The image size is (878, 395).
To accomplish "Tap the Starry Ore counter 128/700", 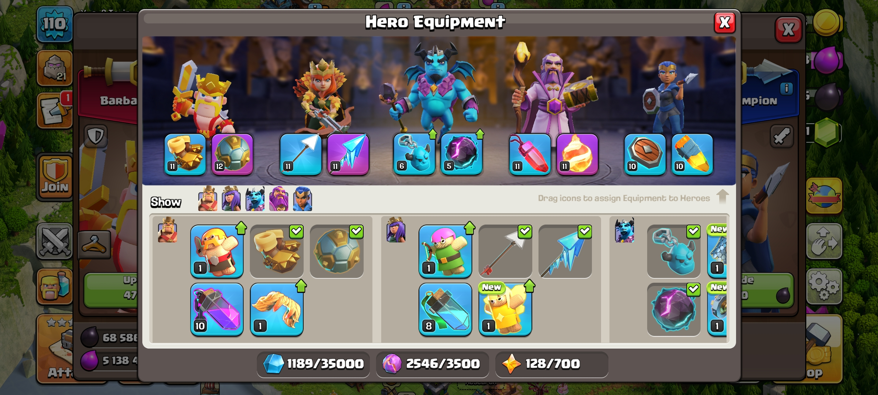I will coord(552,364).
